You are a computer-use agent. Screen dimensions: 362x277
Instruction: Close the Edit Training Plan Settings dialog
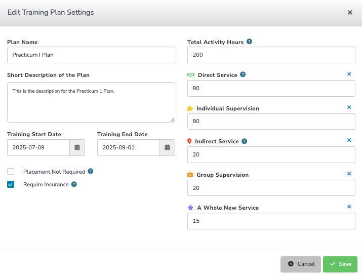pos(350,13)
